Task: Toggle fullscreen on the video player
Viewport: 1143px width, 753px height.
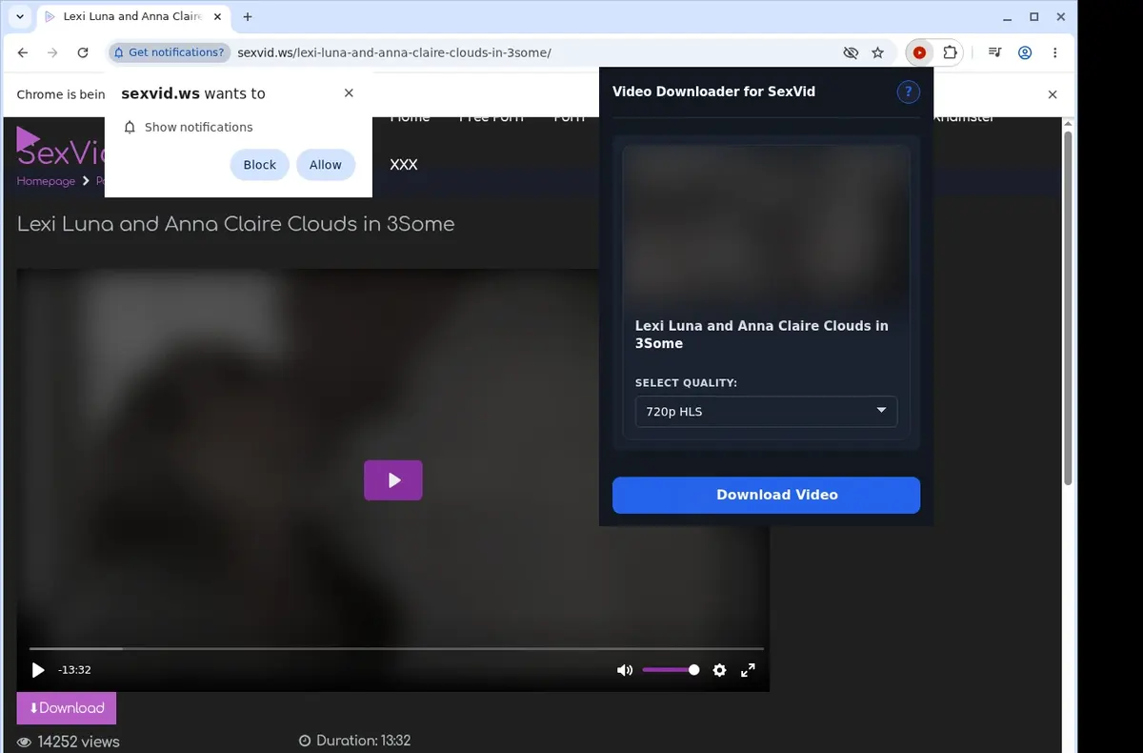Action: [748, 670]
